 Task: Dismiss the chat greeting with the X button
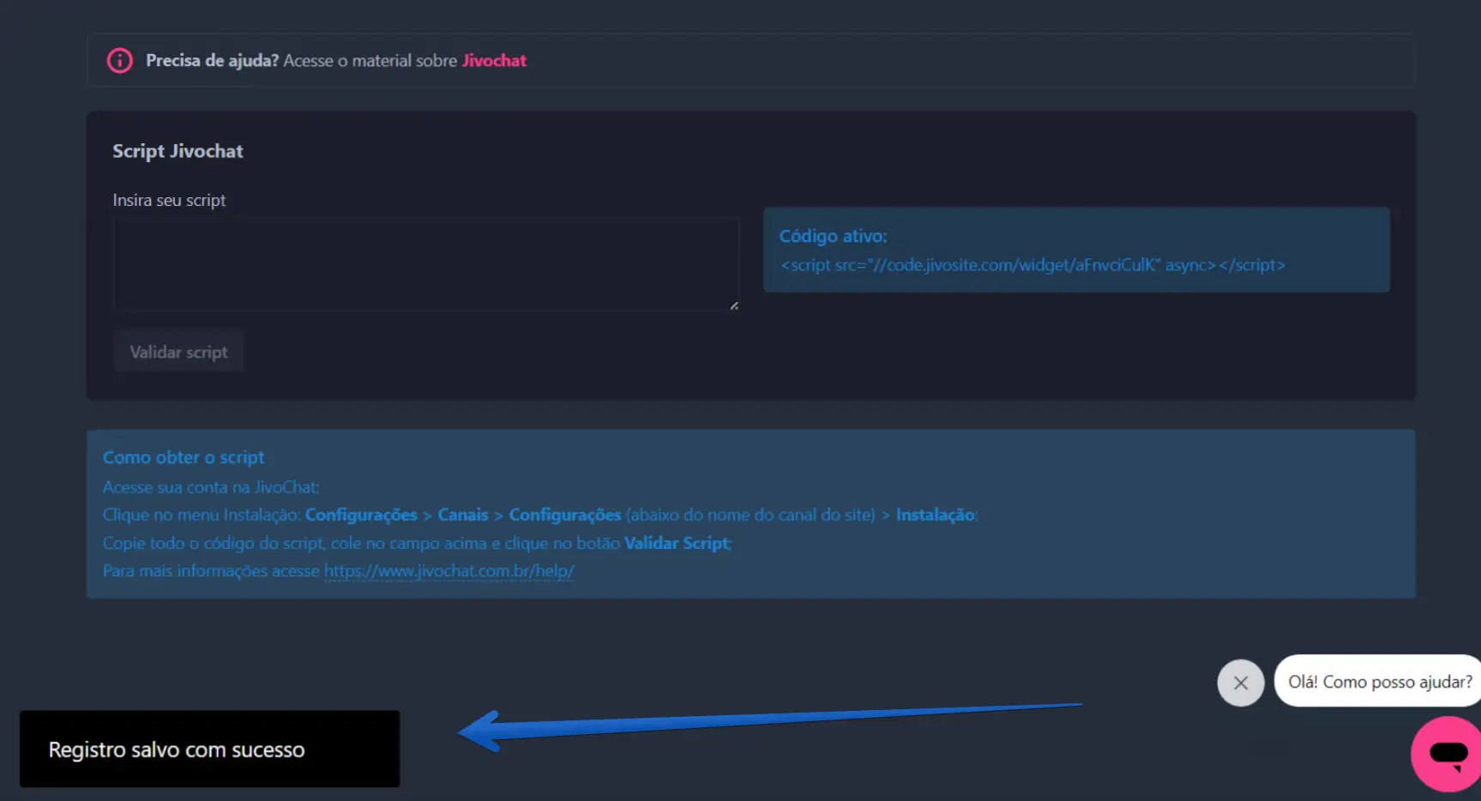[1240, 683]
